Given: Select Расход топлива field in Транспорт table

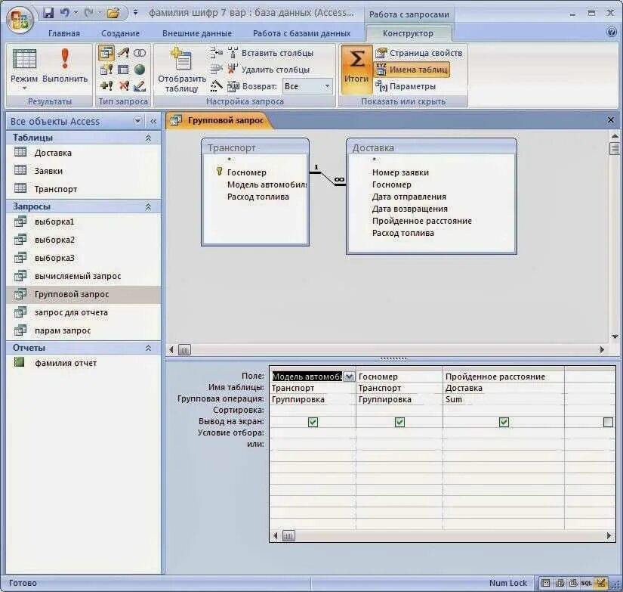Looking at the screenshot, I should click(258, 197).
